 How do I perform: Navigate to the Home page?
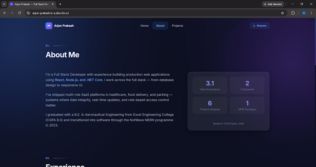pos(144,26)
